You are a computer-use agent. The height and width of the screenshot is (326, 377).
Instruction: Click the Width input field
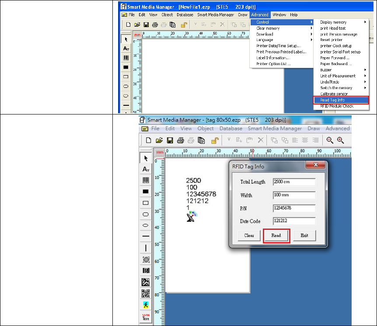(x=294, y=195)
